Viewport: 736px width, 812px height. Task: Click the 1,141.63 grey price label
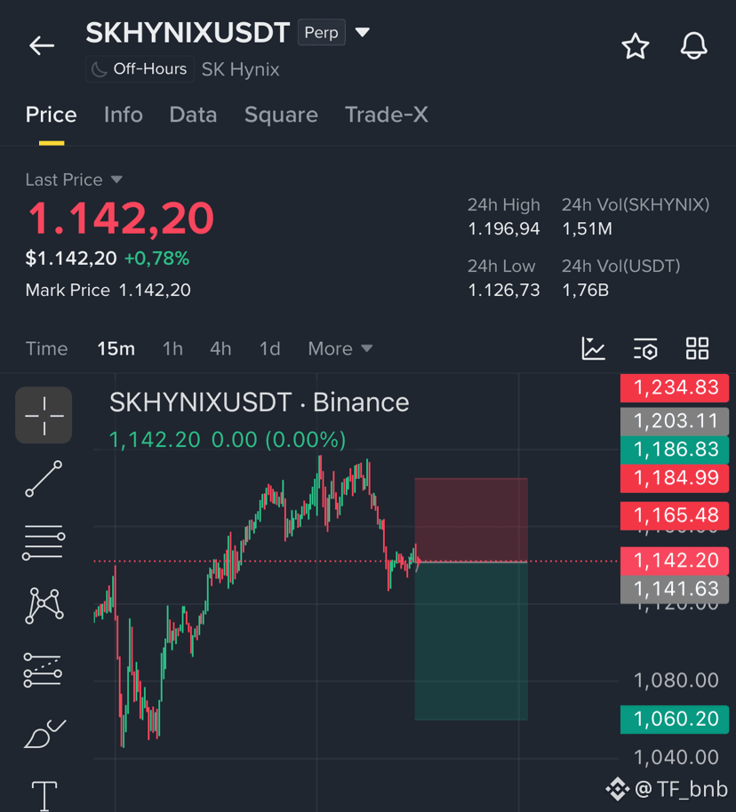pos(675,589)
